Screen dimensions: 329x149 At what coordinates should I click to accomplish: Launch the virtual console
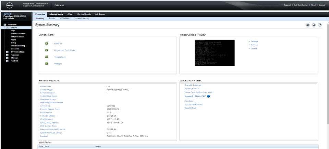tap(254, 49)
